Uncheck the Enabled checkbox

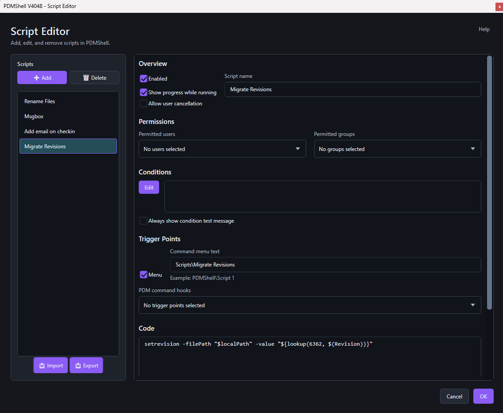coord(144,78)
